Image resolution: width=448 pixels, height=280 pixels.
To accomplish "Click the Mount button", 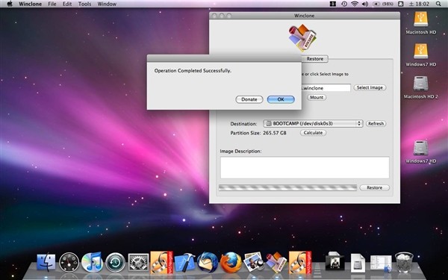I will coord(317,97).
